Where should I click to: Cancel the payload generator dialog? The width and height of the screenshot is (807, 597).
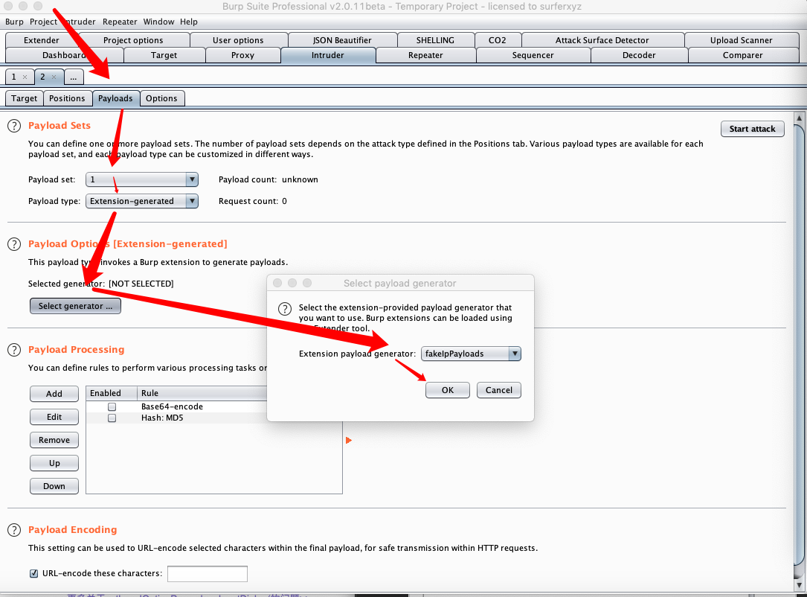coord(499,390)
